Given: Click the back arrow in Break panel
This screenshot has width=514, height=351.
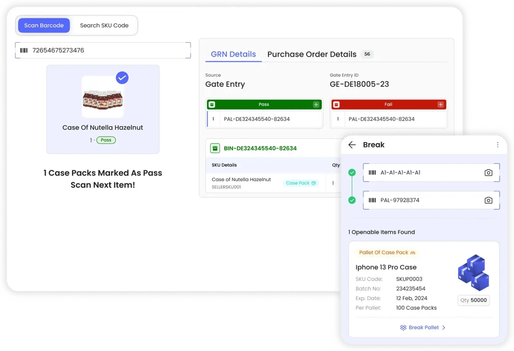Looking at the screenshot, I should (352, 145).
